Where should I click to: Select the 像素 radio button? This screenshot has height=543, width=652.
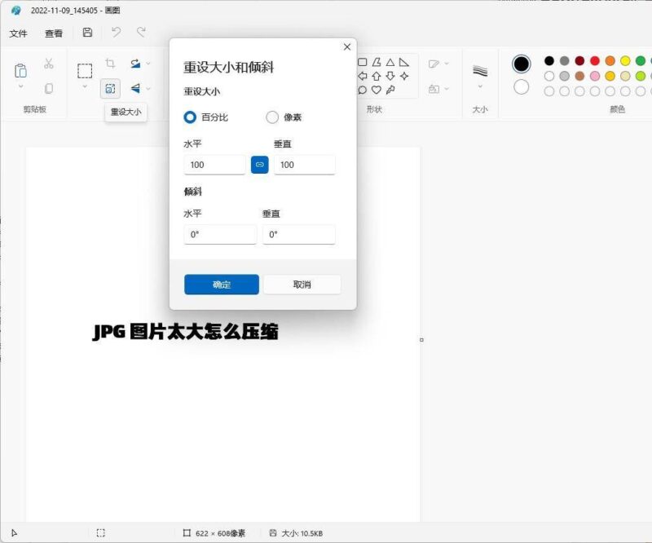(273, 117)
